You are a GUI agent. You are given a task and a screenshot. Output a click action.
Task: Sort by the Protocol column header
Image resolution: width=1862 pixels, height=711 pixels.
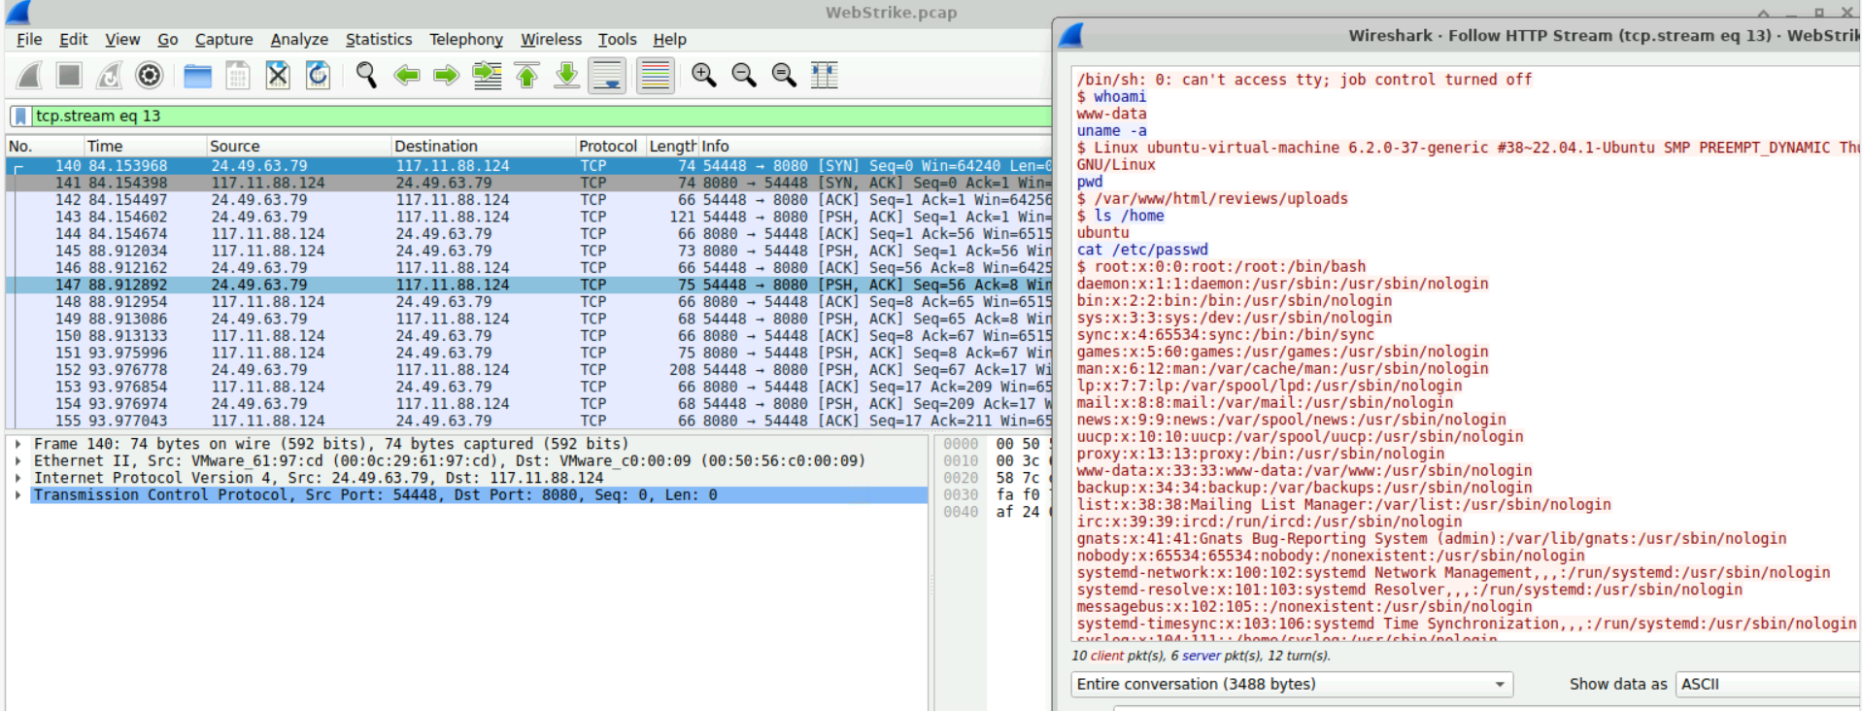pos(609,146)
